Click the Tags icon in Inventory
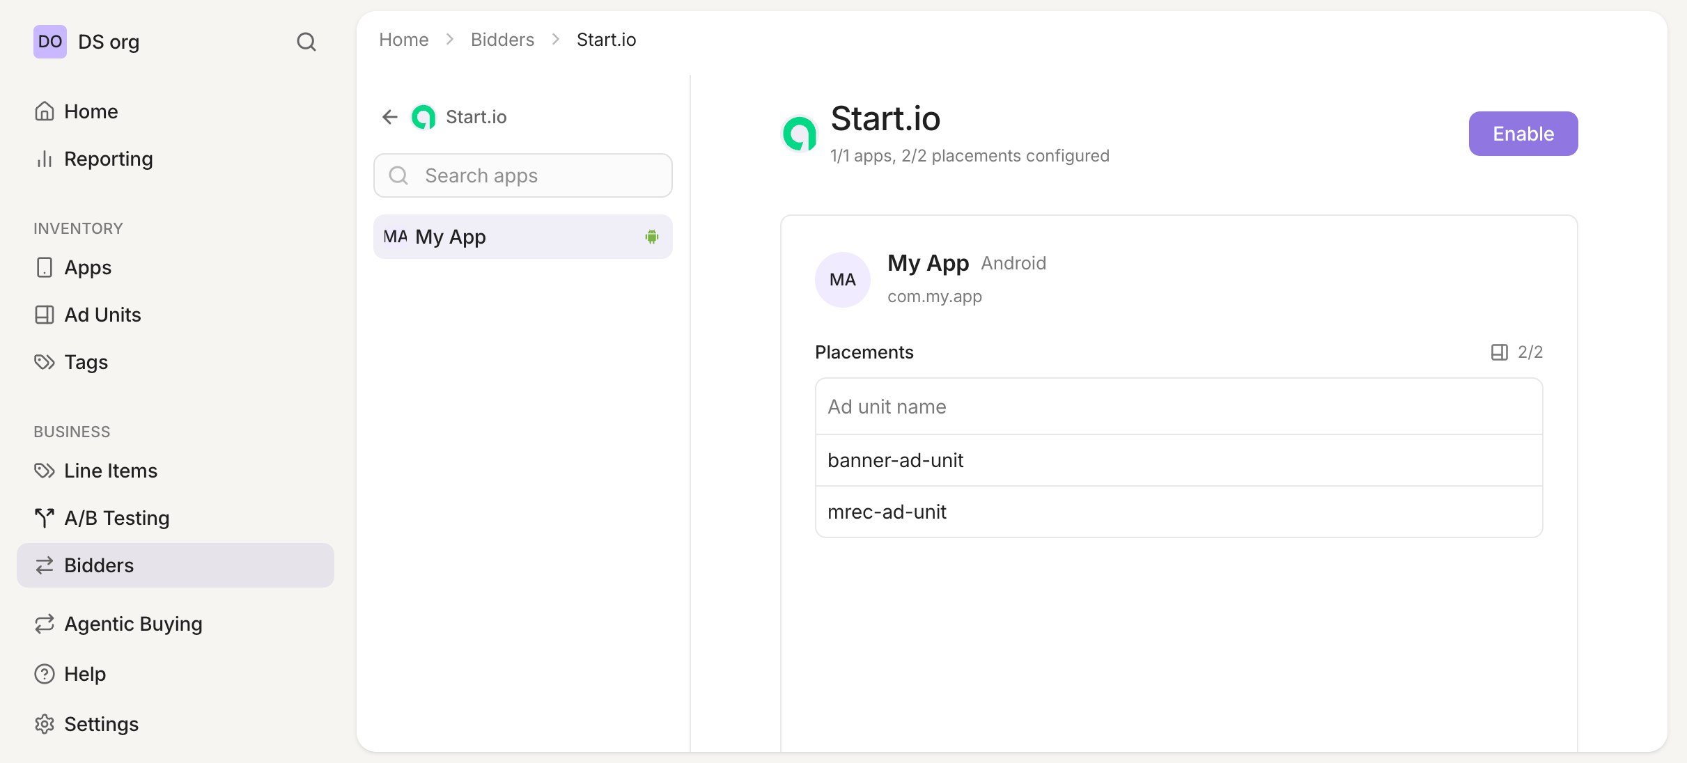The height and width of the screenshot is (763, 1687). pyautogui.click(x=45, y=362)
